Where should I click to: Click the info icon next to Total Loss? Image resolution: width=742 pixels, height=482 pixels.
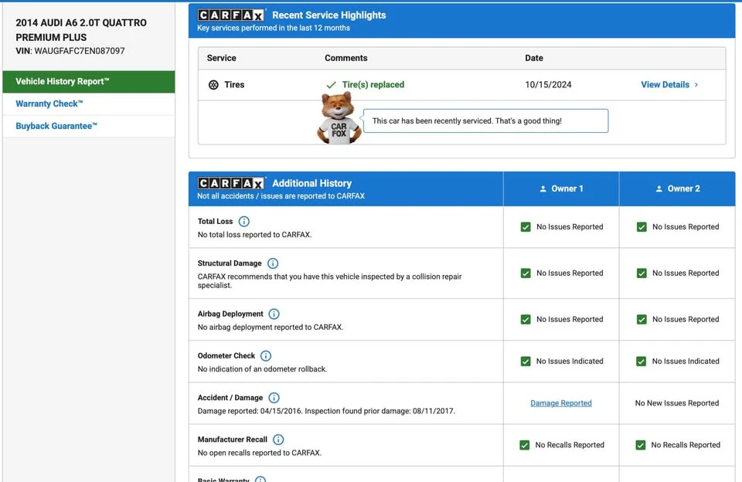click(x=243, y=222)
